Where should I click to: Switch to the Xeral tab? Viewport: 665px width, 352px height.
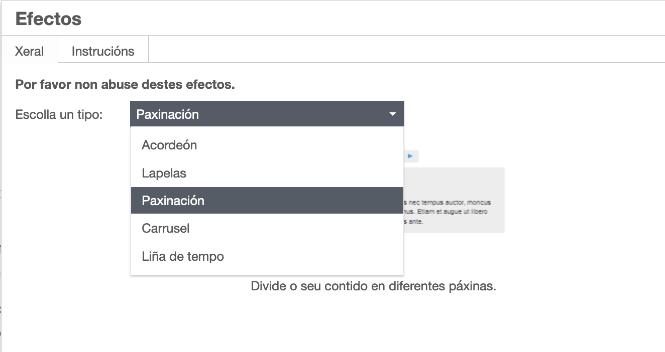[30, 51]
